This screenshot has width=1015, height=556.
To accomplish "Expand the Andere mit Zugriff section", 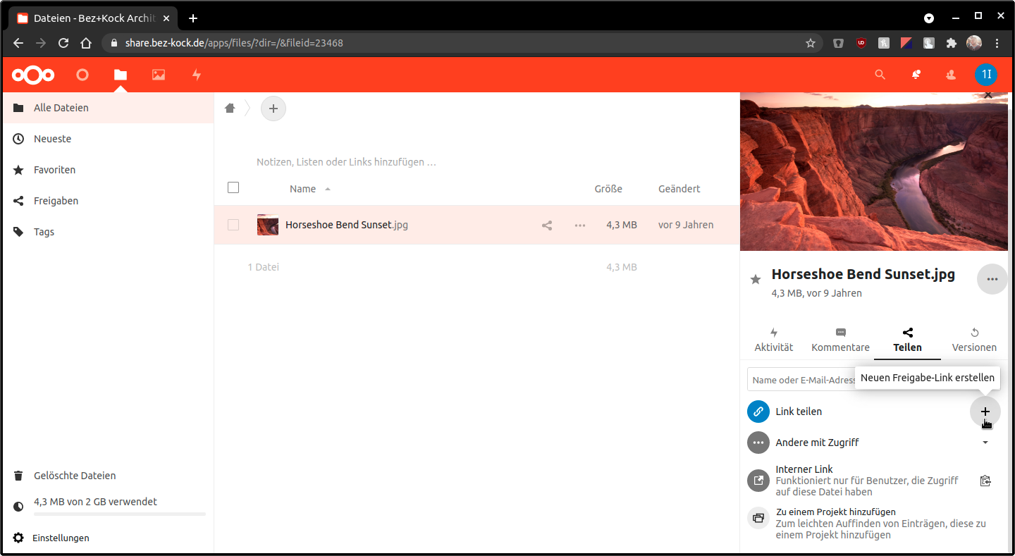I will [x=985, y=443].
